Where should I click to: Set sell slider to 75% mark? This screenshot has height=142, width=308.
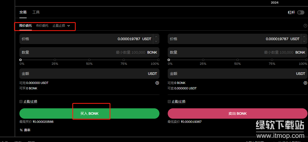coord(272,60)
